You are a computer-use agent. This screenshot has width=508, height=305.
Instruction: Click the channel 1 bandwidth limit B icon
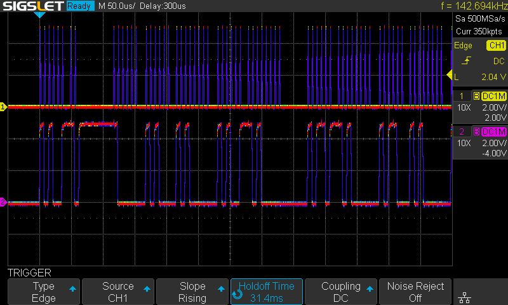476,96
